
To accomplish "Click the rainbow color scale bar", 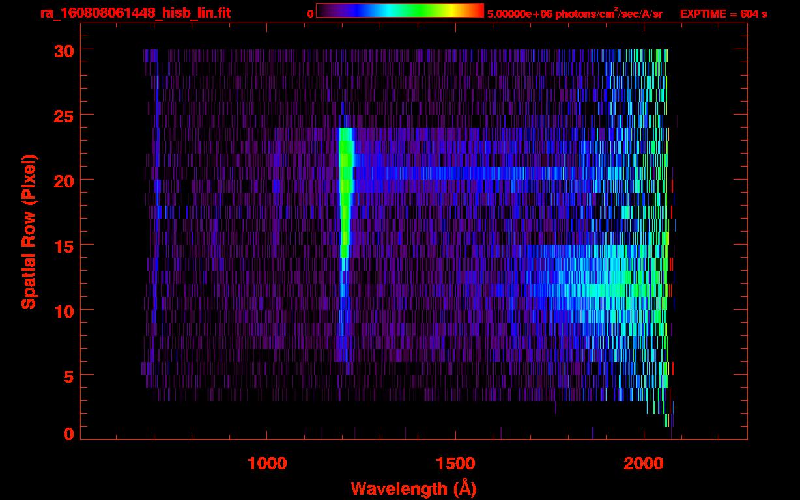I will point(400,10).
